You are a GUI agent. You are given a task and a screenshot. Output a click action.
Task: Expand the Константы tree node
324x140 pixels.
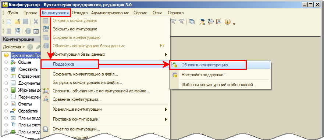[6, 69]
